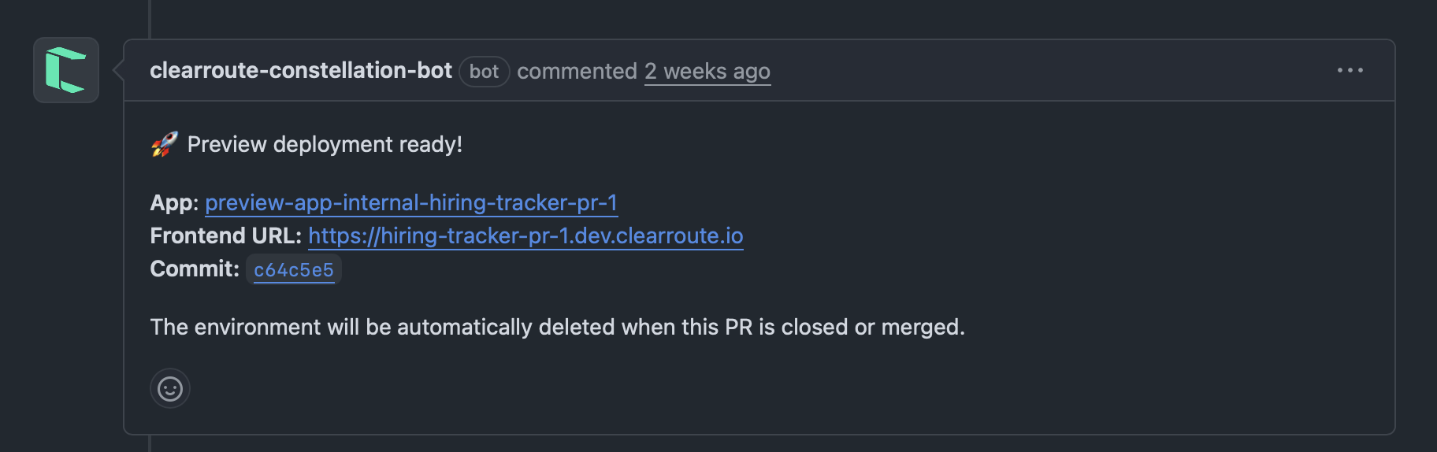The image size is (1437, 452).
Task: Click the environment auto-deletion notice text
Action: click(x=557, y=328)
